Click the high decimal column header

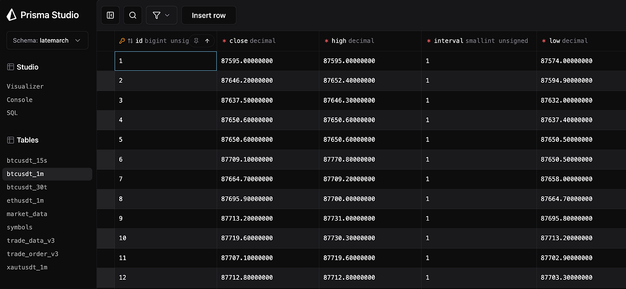370,41
